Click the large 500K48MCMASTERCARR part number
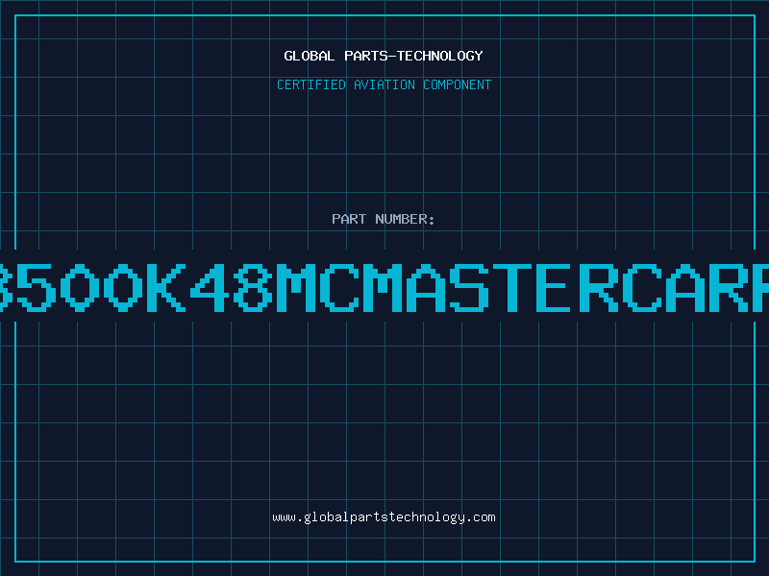Screen dimensions: 769x576 [384, 287]
